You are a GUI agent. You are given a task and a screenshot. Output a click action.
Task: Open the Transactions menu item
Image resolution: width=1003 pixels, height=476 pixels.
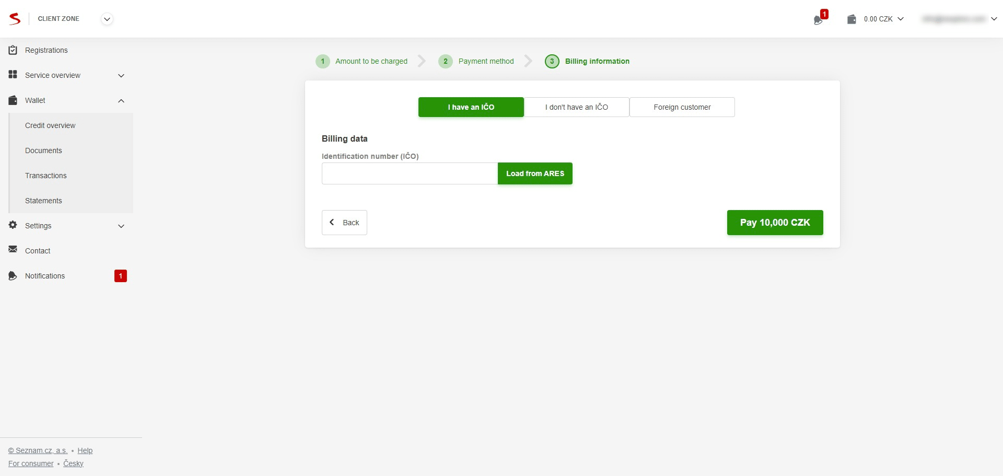(x=46, y=176)
